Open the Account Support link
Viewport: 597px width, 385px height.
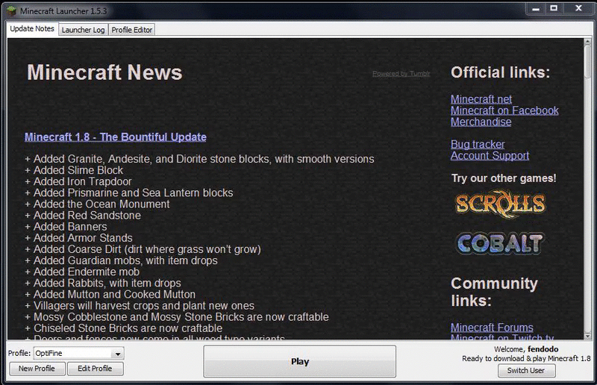pyautogui.click(x=490, y=156)
